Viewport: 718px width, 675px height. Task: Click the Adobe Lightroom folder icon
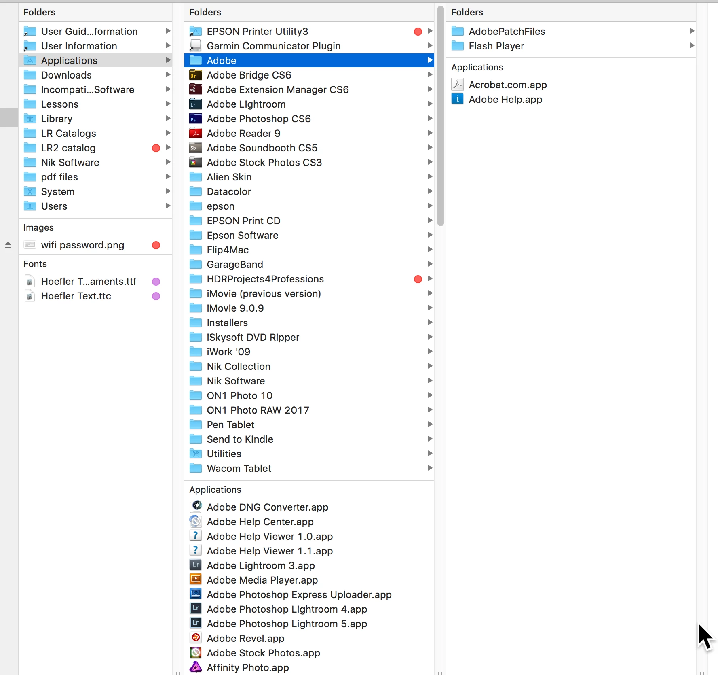pyautogui.click(x=196, y=104)
